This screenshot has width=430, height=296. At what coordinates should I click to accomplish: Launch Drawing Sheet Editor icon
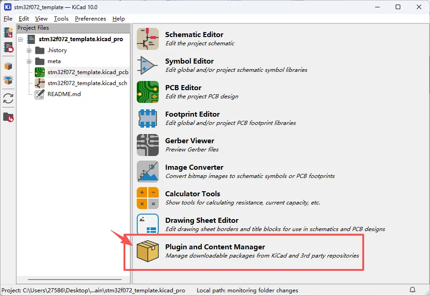[148, 224]
